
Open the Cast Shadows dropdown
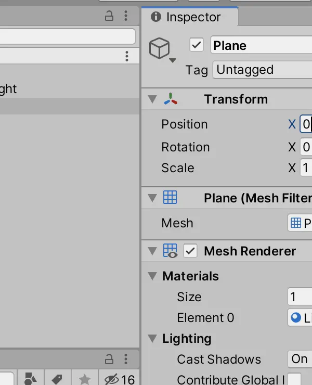point(300,359)
